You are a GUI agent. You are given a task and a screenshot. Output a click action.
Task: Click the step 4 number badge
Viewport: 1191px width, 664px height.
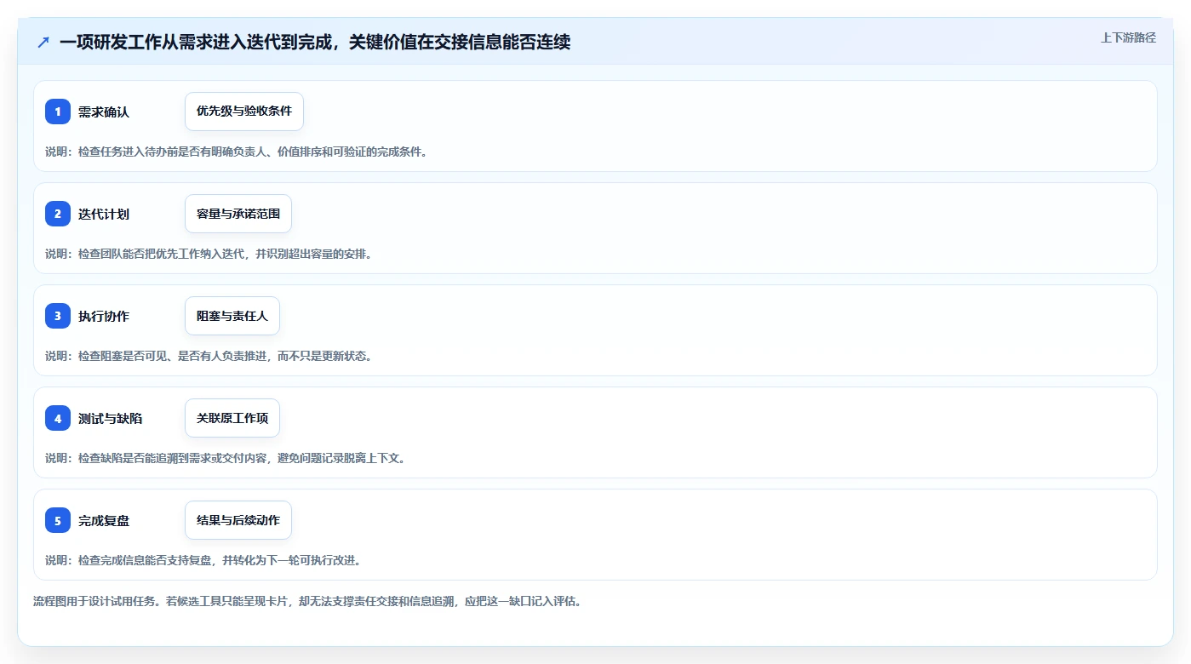pyautogui.click(x=58, y=418)
